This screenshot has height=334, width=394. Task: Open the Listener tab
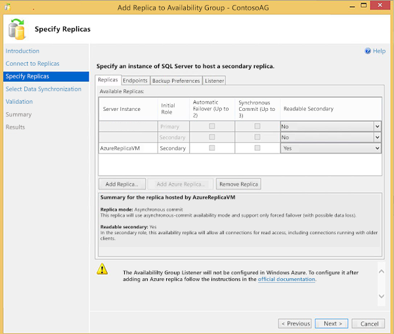[214, 81]
